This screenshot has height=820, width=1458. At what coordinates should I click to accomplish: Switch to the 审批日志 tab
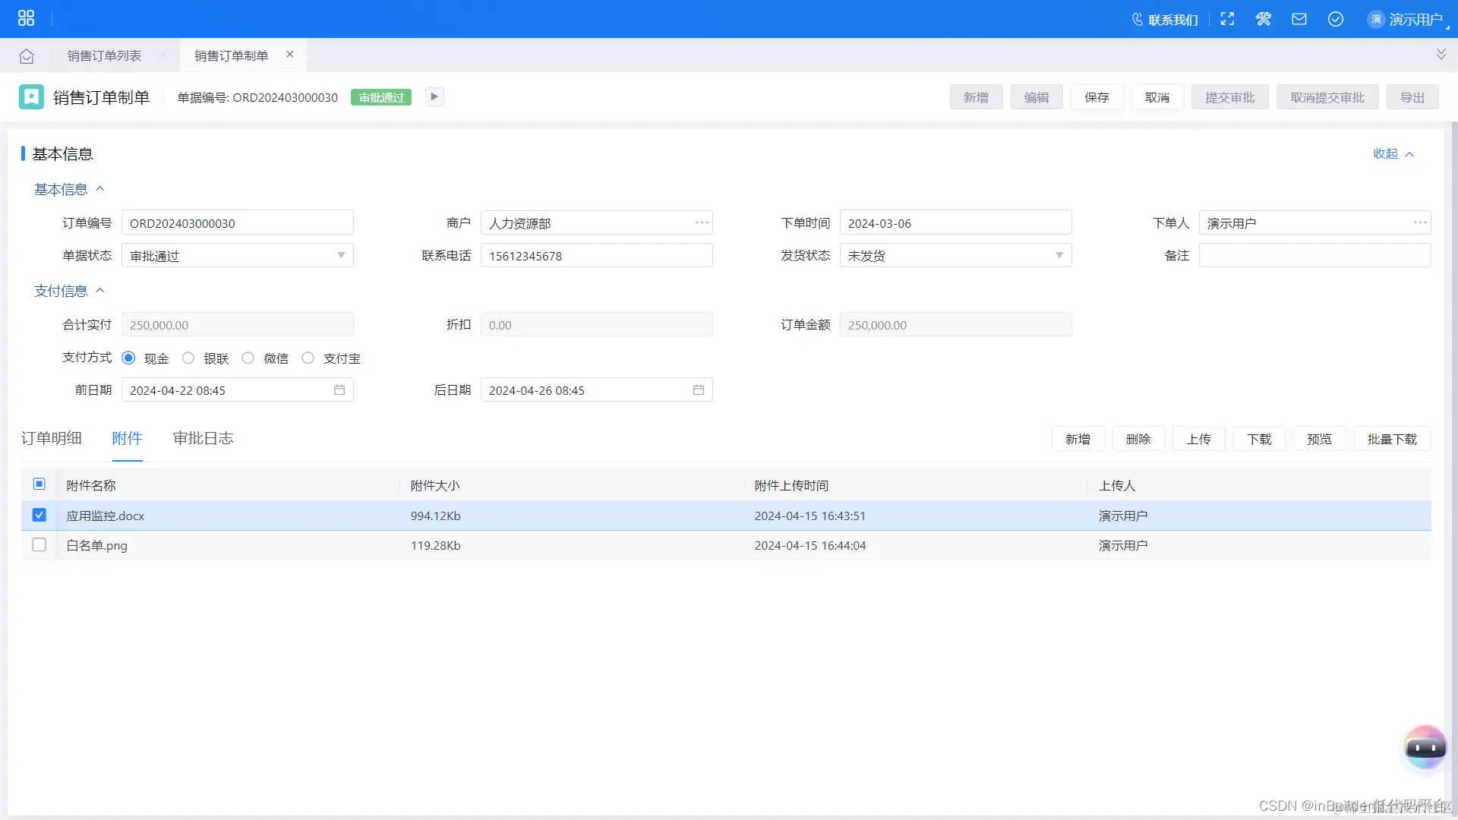(203, 438)
